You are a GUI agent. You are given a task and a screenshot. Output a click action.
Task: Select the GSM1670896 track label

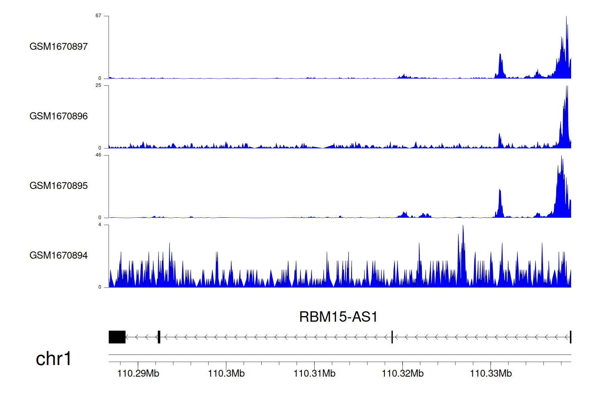[x=59, y=116]
